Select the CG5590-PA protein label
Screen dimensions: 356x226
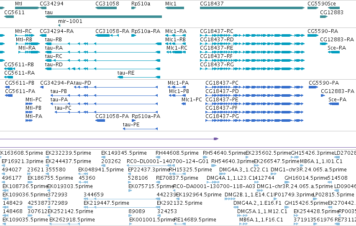click(x=324, y=83)
